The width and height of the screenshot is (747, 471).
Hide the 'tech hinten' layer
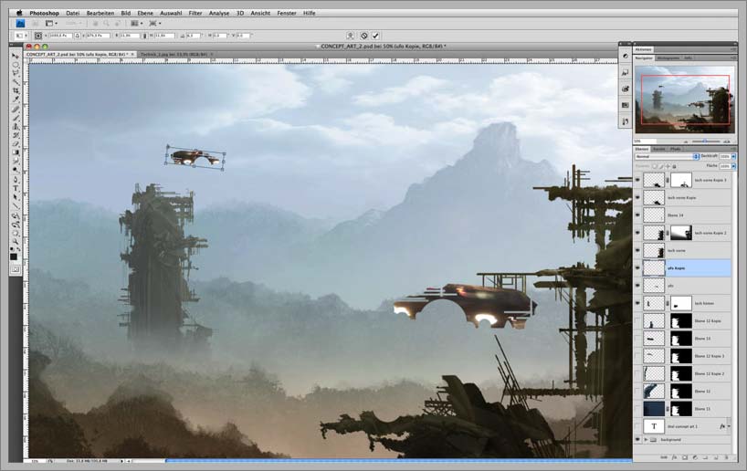(637, 303)
